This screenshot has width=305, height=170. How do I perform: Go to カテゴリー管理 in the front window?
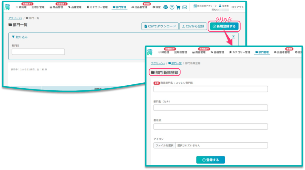tap(239, 52)
